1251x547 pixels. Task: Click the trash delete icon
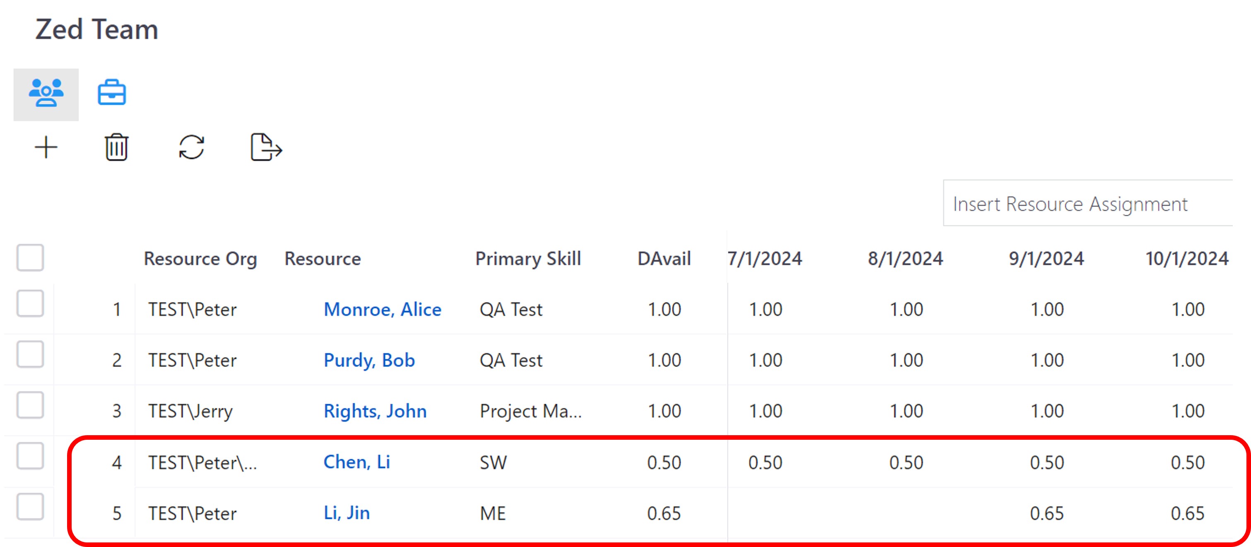click(x=116, y=147)
